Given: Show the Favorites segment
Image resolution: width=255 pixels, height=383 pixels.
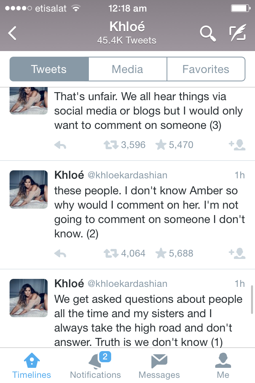Looking at the screenshot, I should [x=206, y=69].
